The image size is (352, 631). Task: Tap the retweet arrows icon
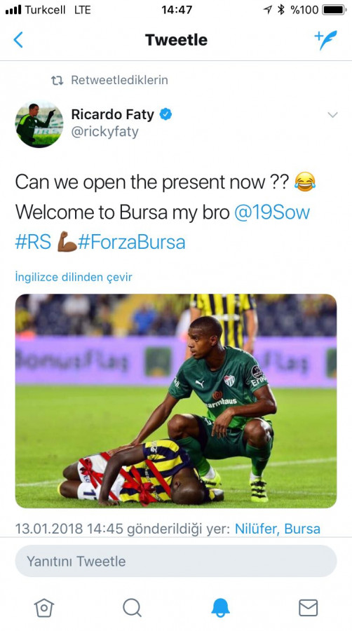pyautogui.click(x=57, y=81)
